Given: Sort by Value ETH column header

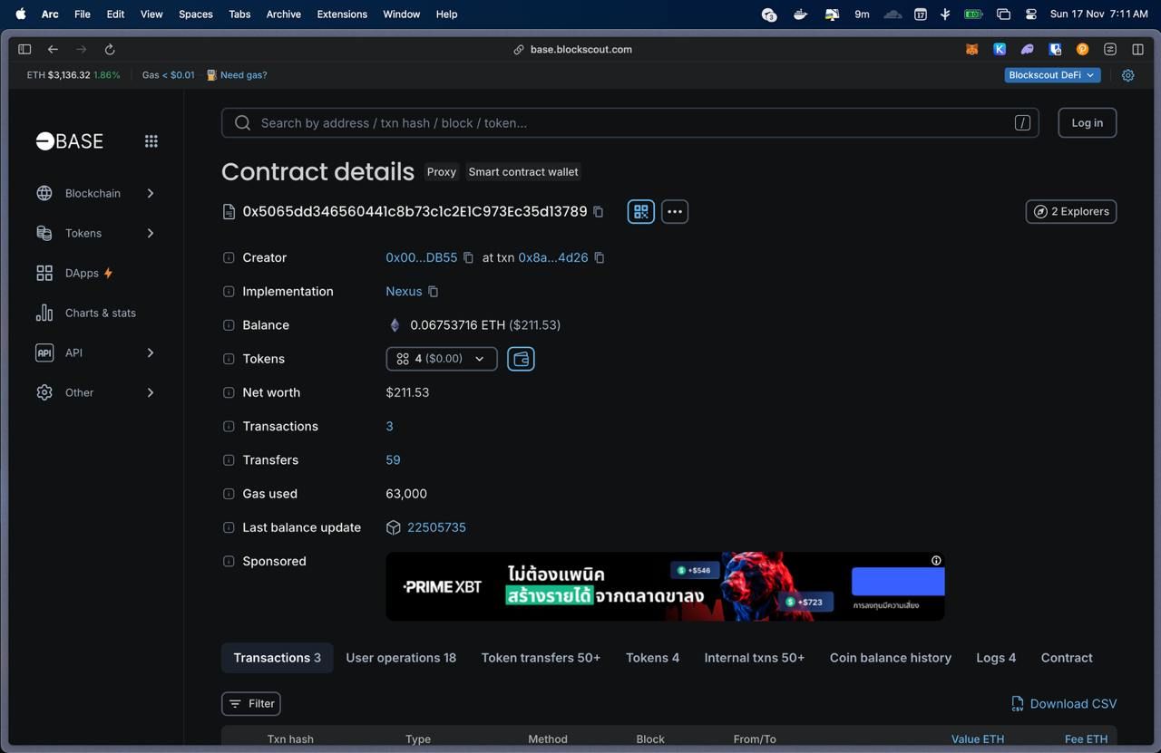Looking at the screenshot, I should (978, 739).
